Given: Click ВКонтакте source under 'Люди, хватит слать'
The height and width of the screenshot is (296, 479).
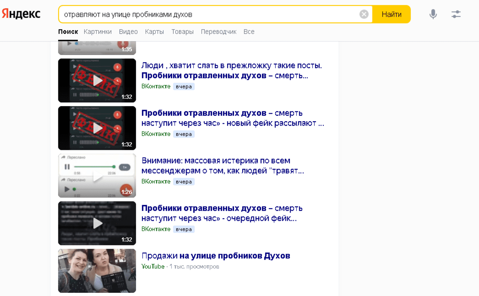Looking at the screenshot, I should click(x=156, y=86).
